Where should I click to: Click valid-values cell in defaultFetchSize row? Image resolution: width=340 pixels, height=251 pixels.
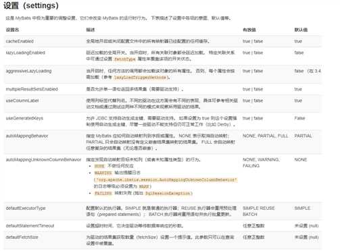(x=253, y=237)
